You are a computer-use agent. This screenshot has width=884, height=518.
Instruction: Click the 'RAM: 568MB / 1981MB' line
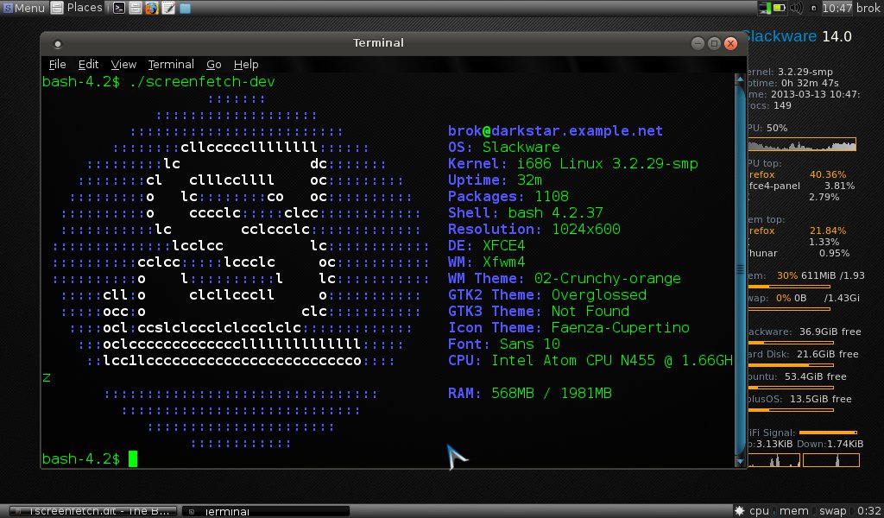tap(529, 393)
